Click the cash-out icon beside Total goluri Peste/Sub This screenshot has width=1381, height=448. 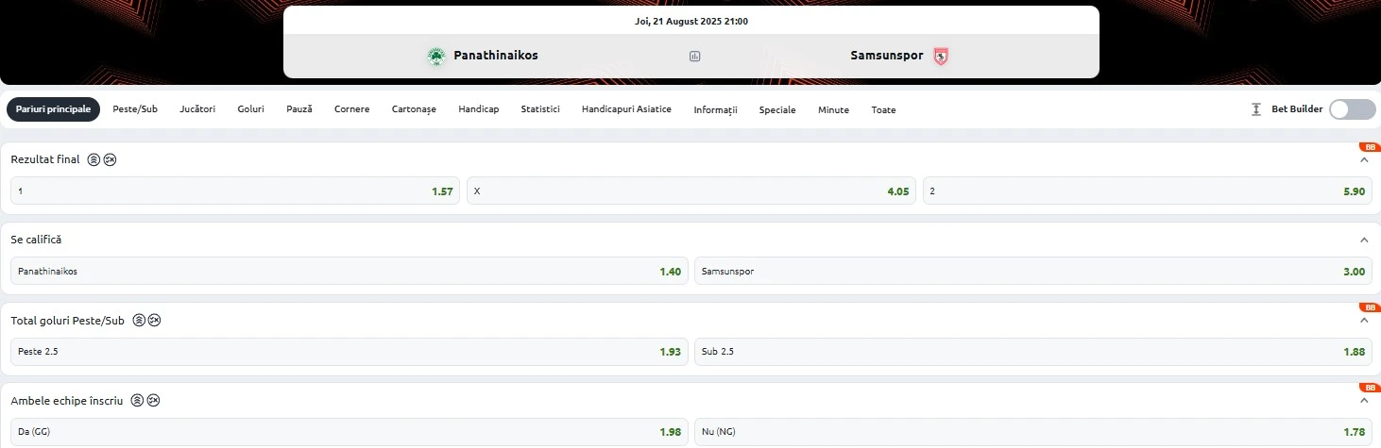point(155,321)
